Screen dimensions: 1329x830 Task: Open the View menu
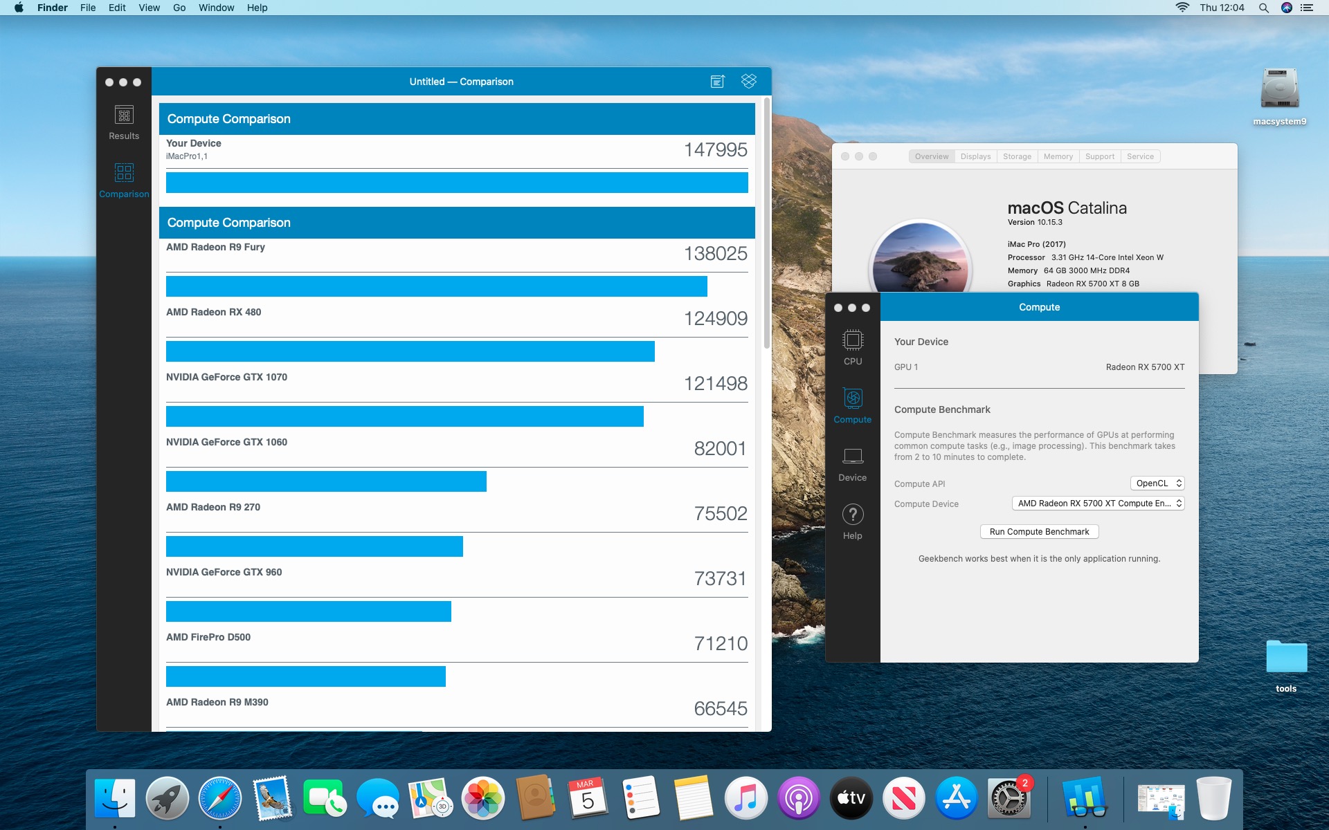point(149,8)
